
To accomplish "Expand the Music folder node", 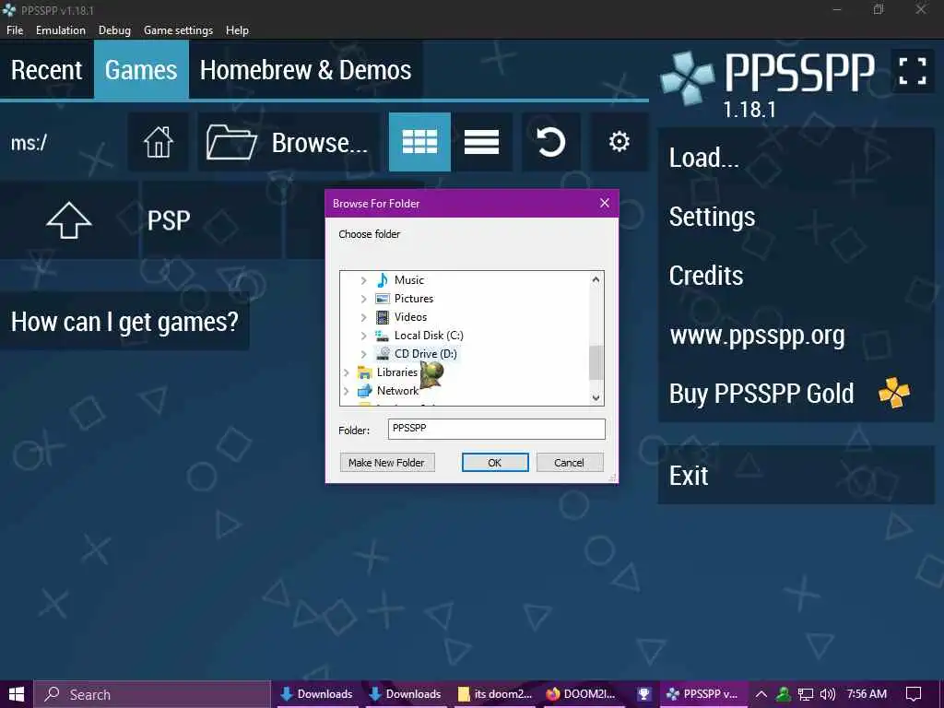I will coord(363,280).
